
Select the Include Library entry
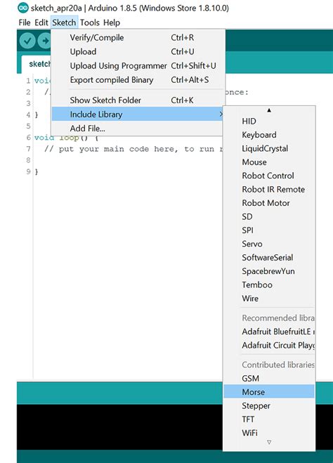[x=137, y=114]
